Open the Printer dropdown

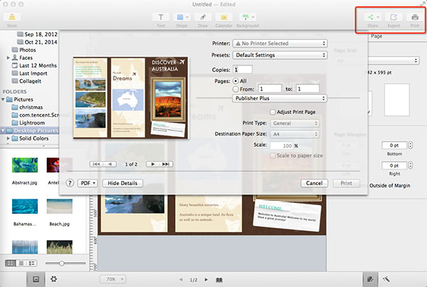click(x=280, y=43)
